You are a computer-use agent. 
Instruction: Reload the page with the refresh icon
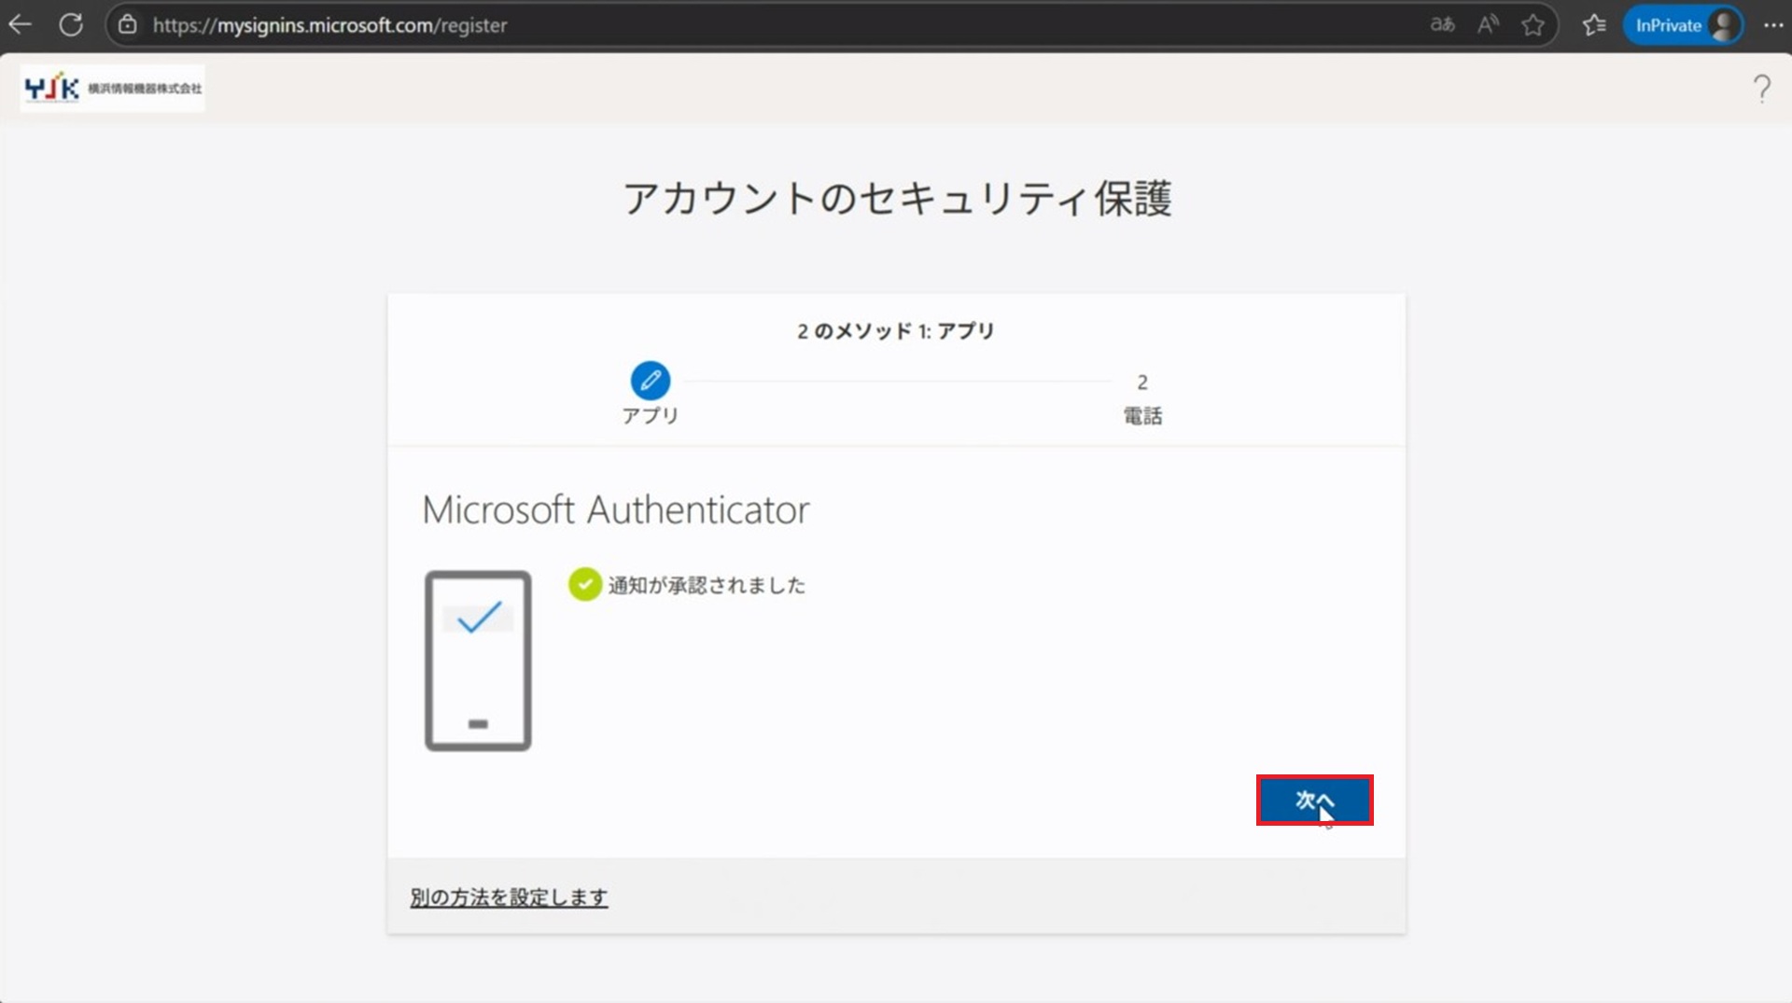(x=71, y=25)
